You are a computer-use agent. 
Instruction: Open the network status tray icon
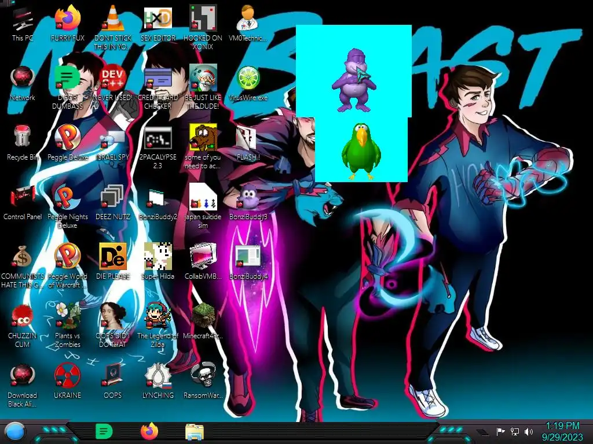coord(515,431)
